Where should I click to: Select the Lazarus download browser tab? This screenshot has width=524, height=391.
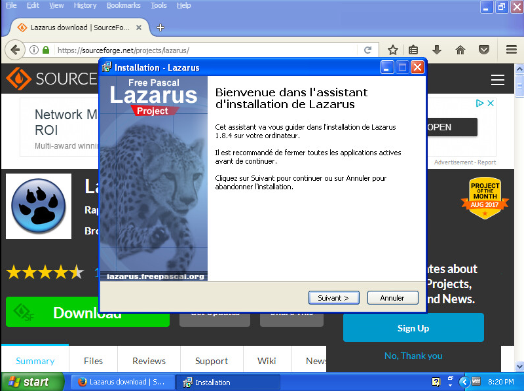[79, 28]
